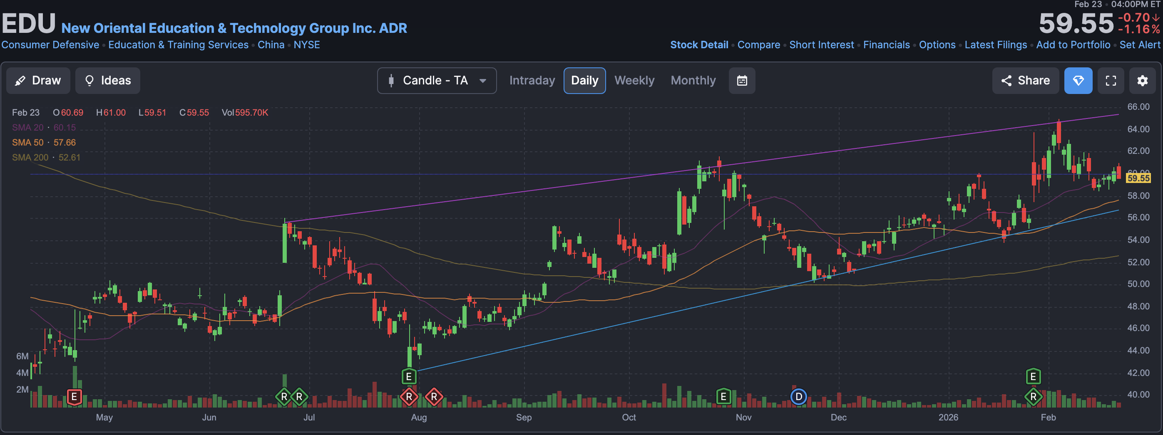The width and height of the screenshot is (1163, 435).
Task: Click the red R marker below August's E marker
Action: coord(409,397)
